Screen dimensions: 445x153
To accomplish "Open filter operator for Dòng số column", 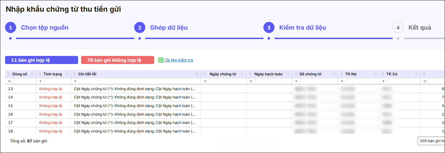I will pos(9,81).
